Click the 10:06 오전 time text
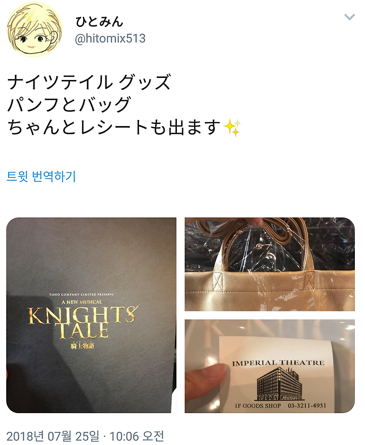 click(137, 436)
